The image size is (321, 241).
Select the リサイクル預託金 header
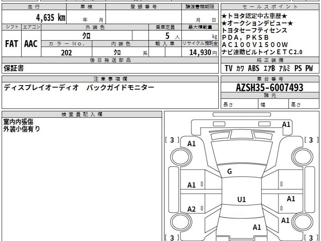point(200,44)
